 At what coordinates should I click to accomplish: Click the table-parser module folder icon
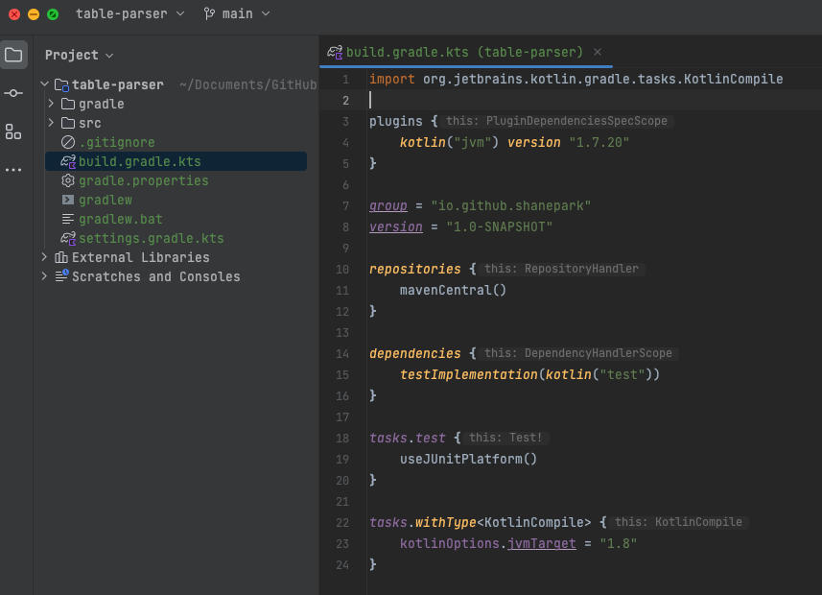61,85
